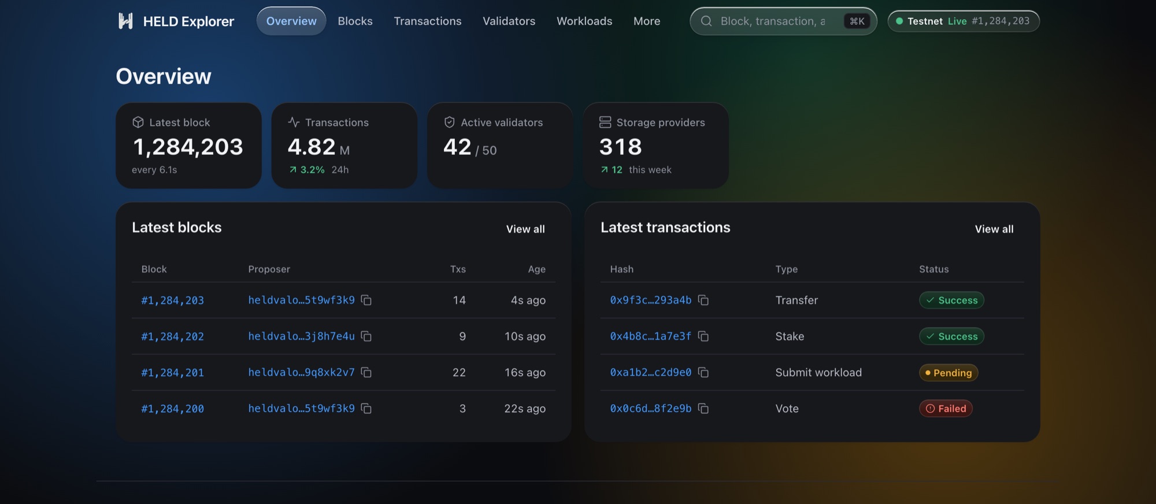Open transaction 0xa1b2…c2d9e0
The height and width of the screenshot is (504, 1156).
point(651,372)
